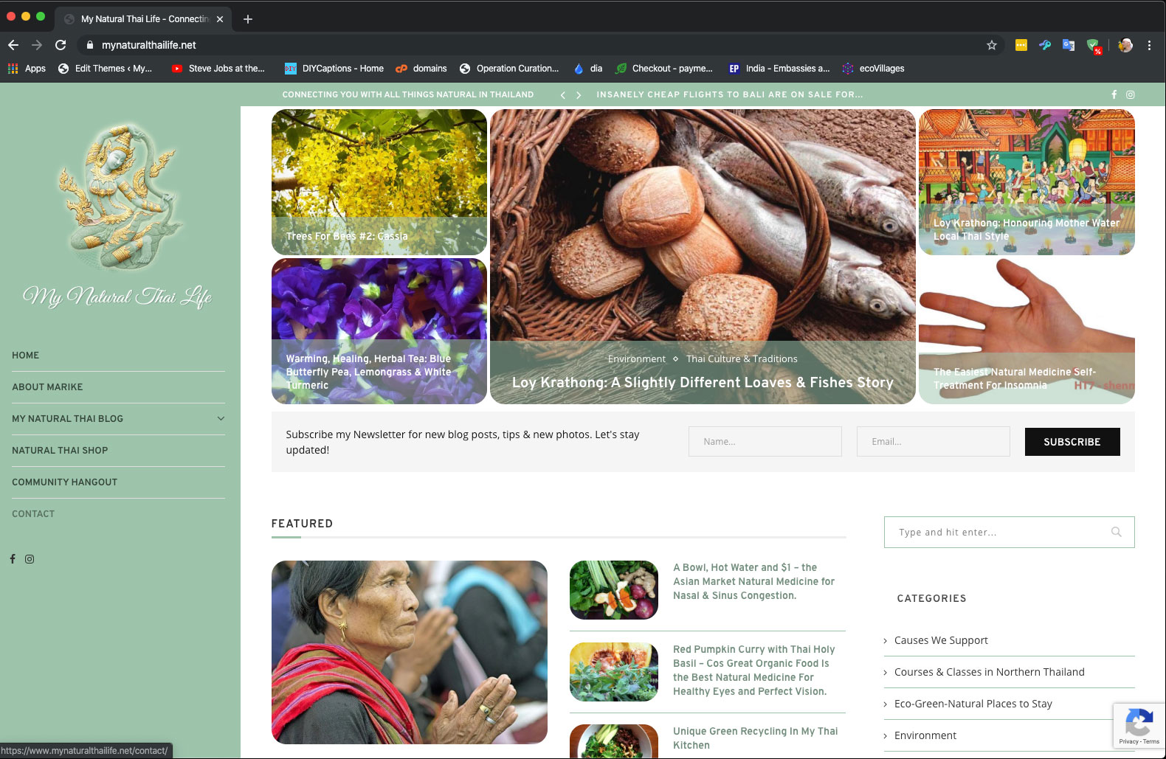Open the Edit Themes bookmark
The height and width of the screenshot is (759, 1166).
click(105, 69)
